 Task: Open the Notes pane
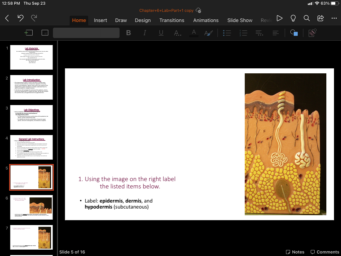click(x=295, y=252)
